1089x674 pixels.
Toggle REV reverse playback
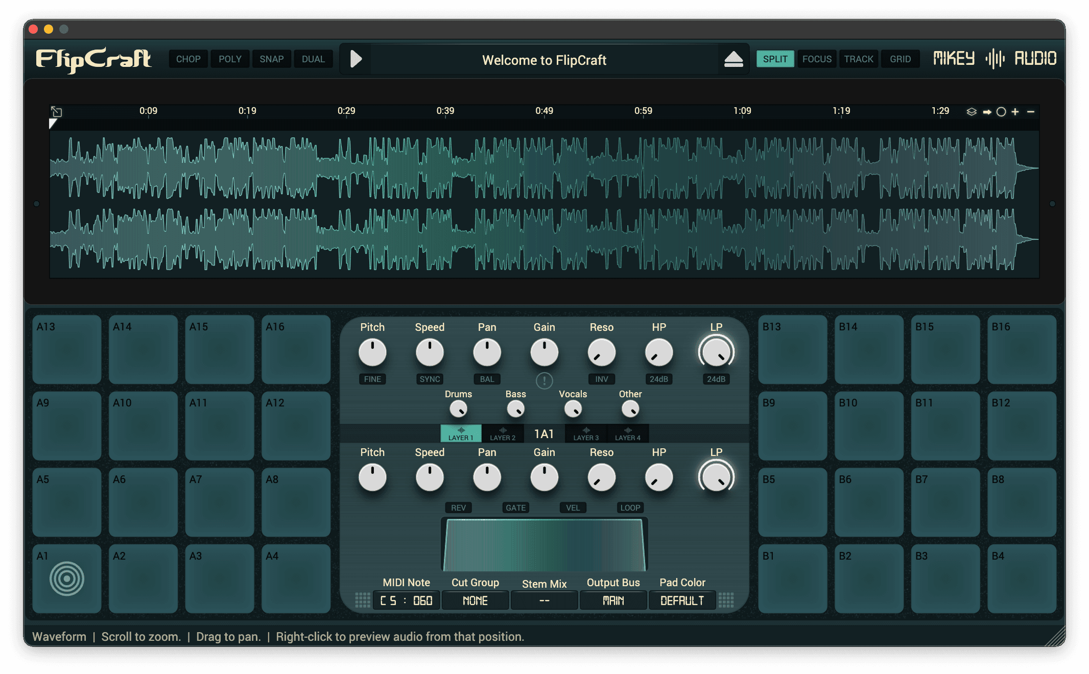pyautogui.click(x=458, y=508)
